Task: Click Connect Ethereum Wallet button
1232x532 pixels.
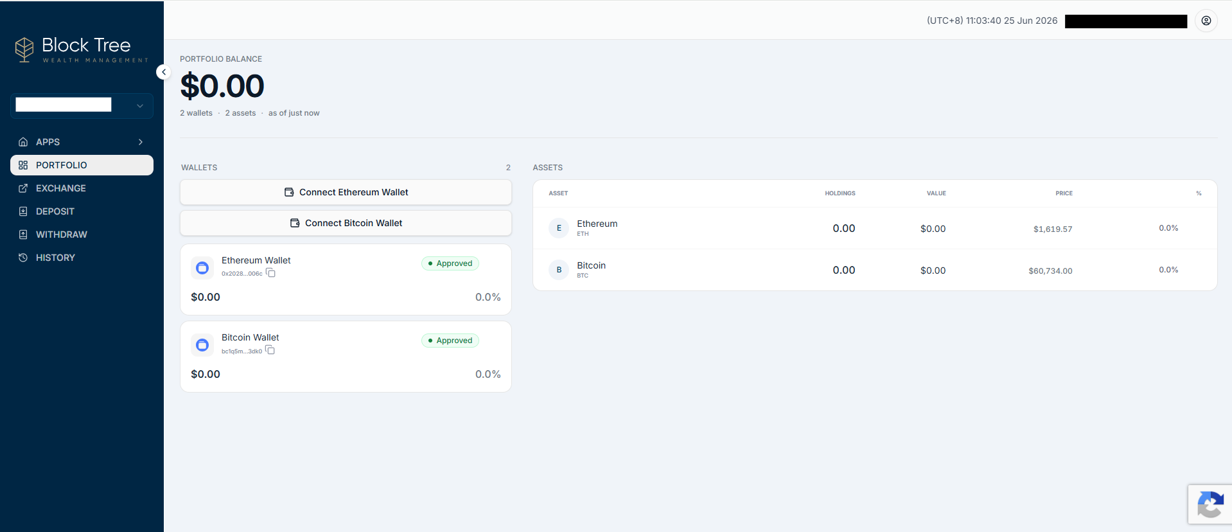Action: (x=346, y=192)
